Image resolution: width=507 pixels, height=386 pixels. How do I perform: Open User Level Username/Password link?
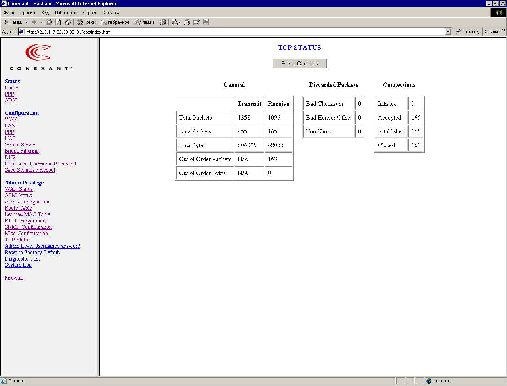click(x=40, y=164)
